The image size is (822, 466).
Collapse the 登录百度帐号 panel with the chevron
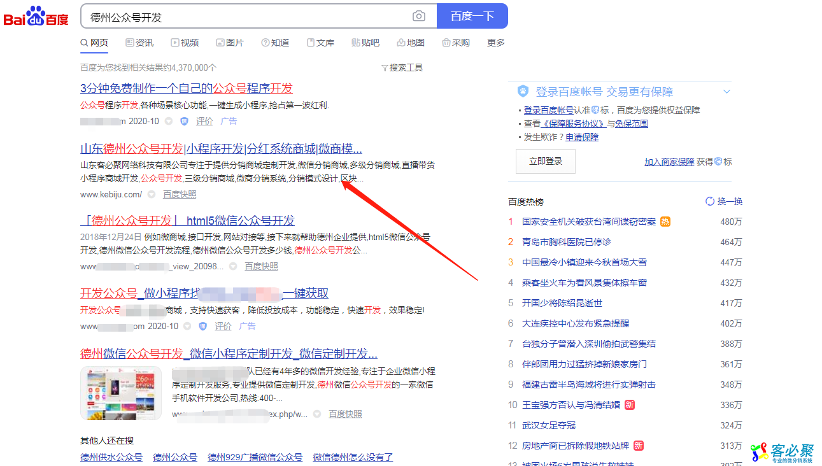pyautogui.click(x=726, y=92)
